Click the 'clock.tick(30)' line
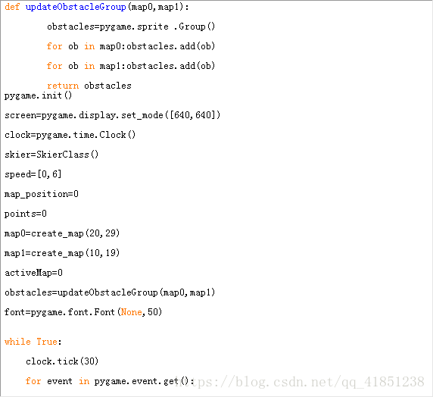 (62, 361)
